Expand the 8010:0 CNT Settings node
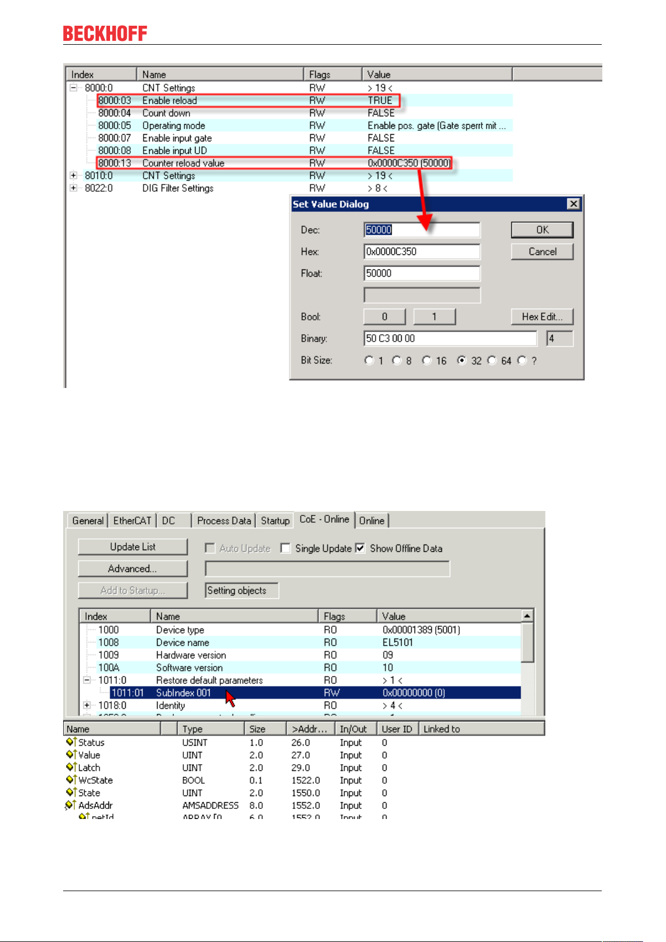The width and height of the screenshot is (666, 942). tap(73, 176)
